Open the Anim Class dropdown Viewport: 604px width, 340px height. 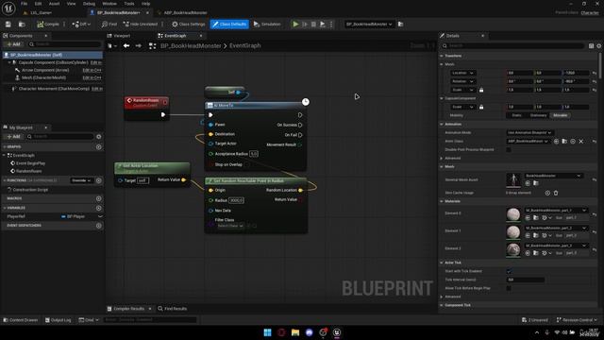point(528,142)
